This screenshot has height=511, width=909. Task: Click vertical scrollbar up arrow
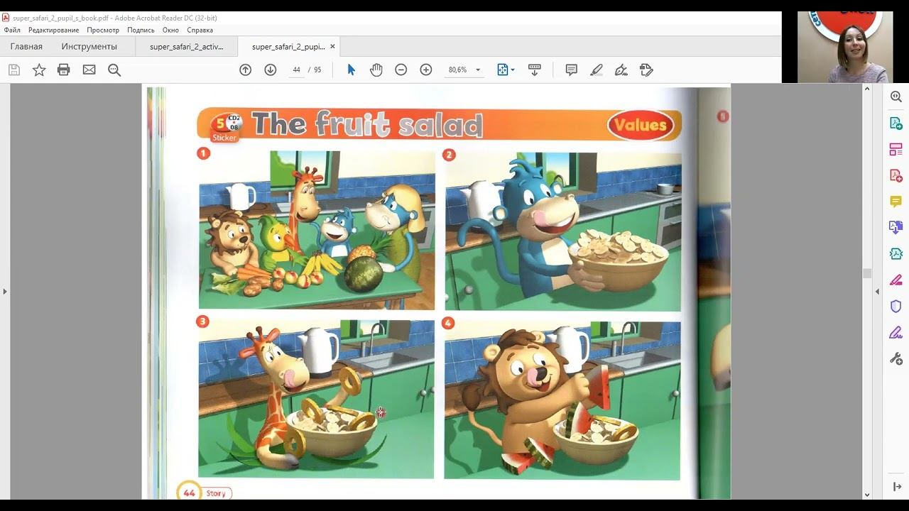click(x=866, y=89)
